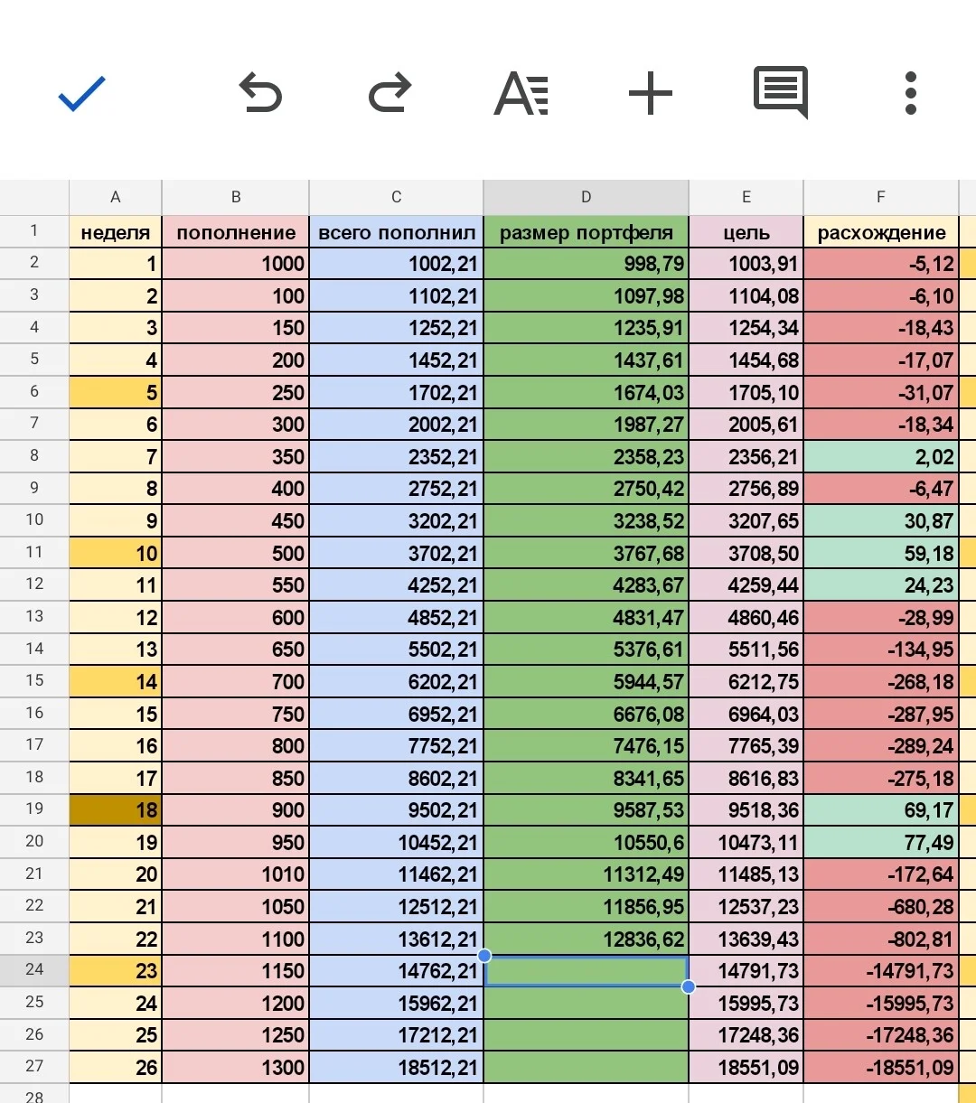The image size is (976, 1103).
Task: Select column D header
Action: (586, 197)
